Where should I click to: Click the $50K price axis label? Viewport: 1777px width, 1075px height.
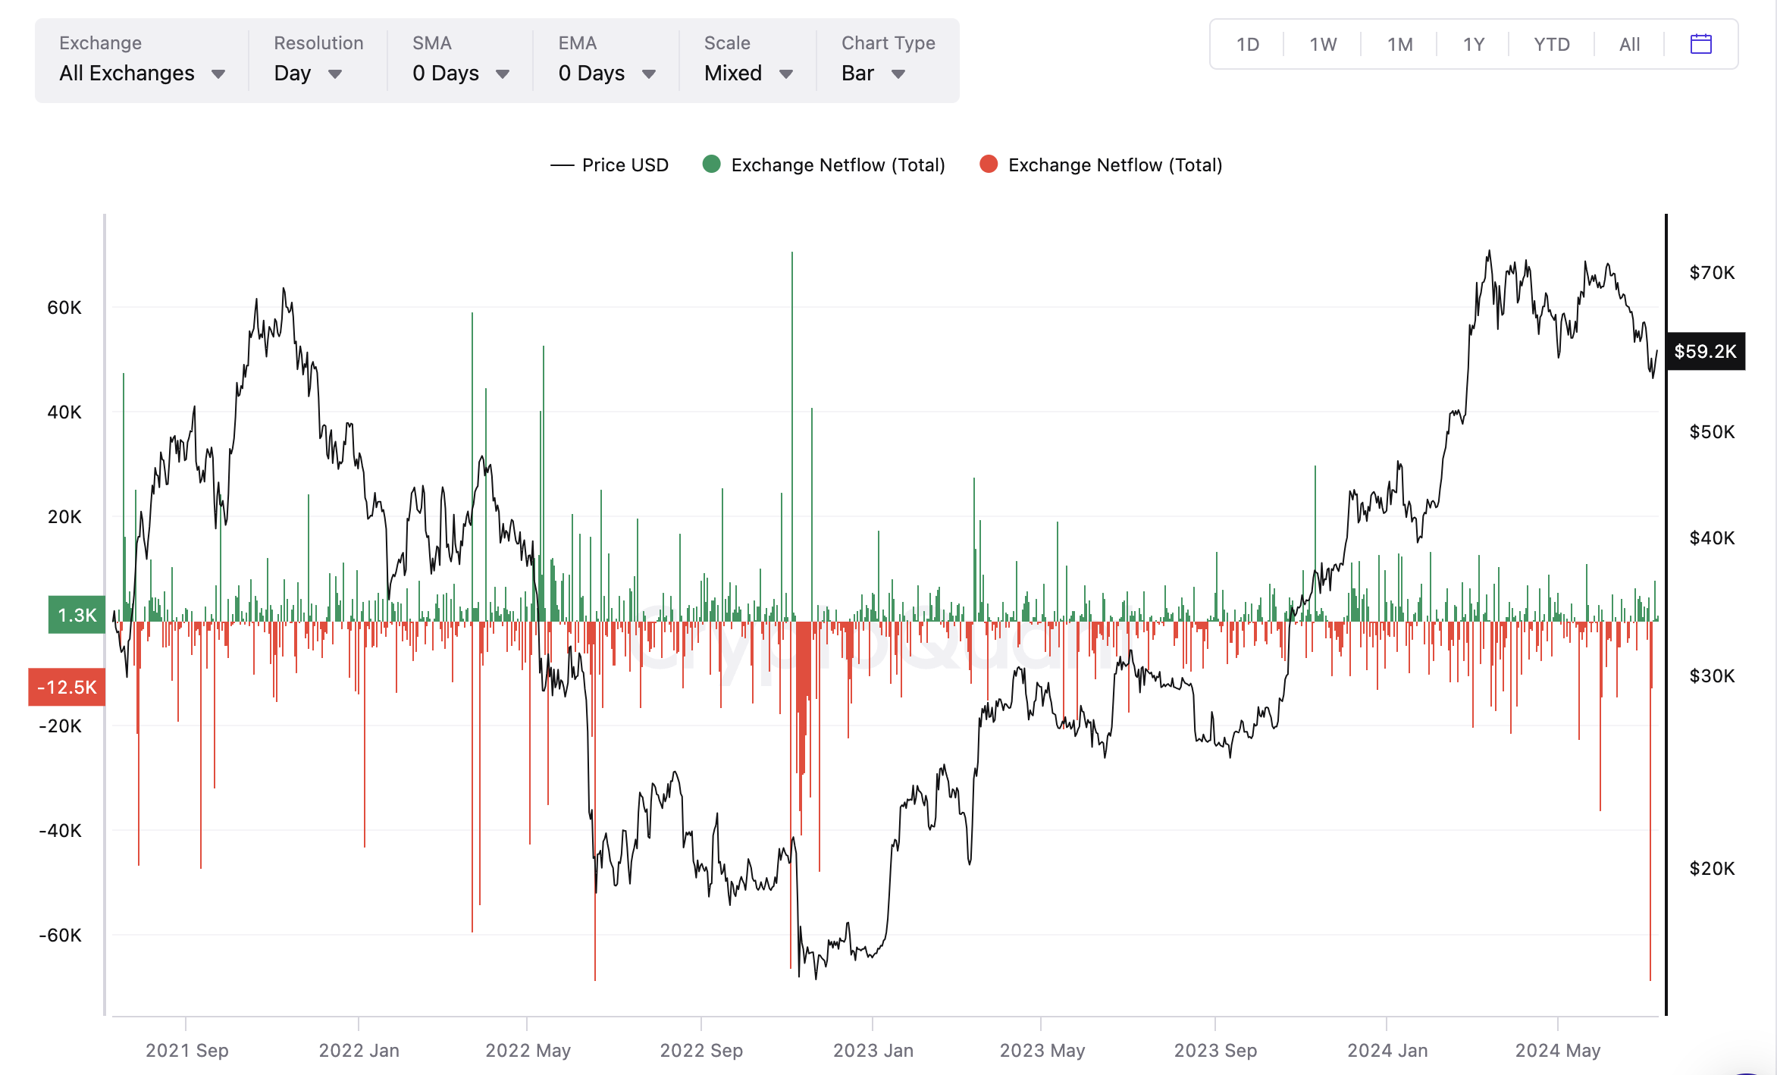pos(1712,431)
